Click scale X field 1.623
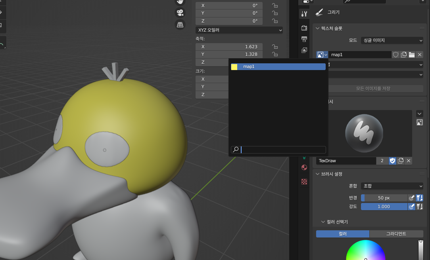This screenshot has height=260, width=430. 229,47
